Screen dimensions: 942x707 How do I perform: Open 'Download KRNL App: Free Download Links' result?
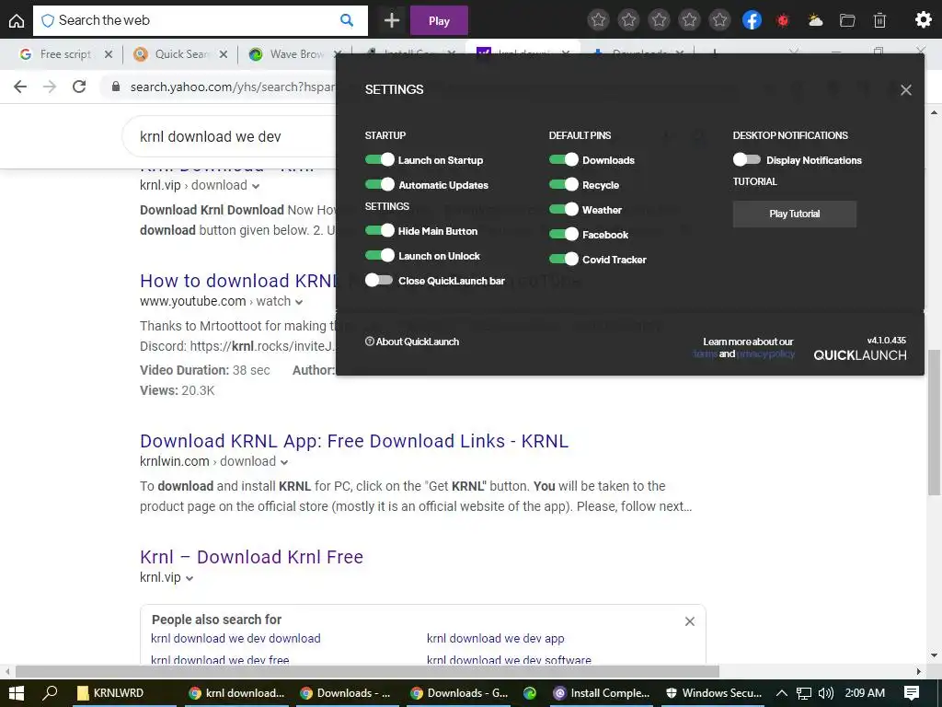point(354,441)
